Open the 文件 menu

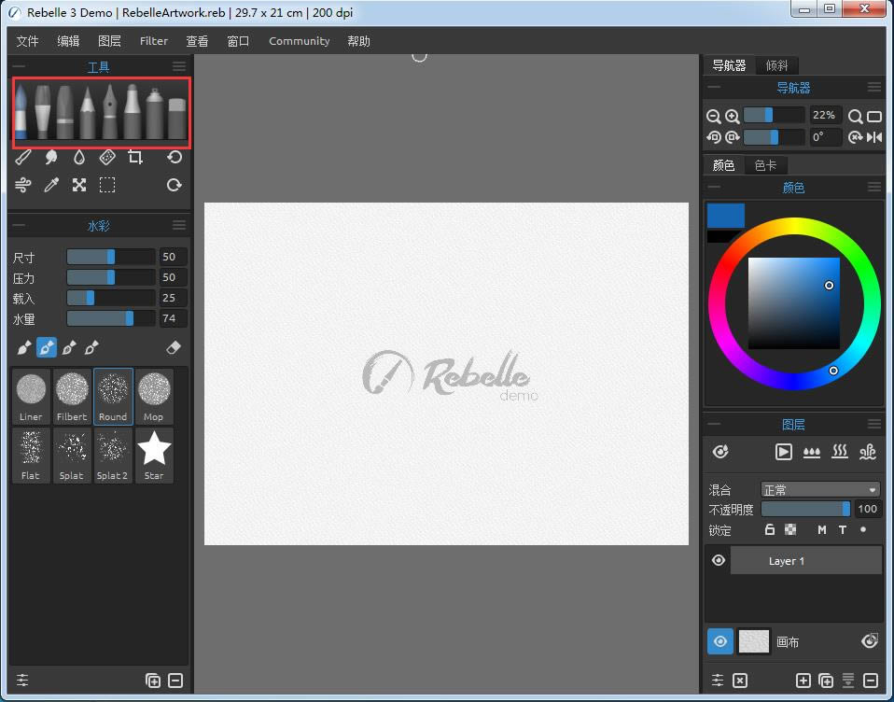click(27, 41)
